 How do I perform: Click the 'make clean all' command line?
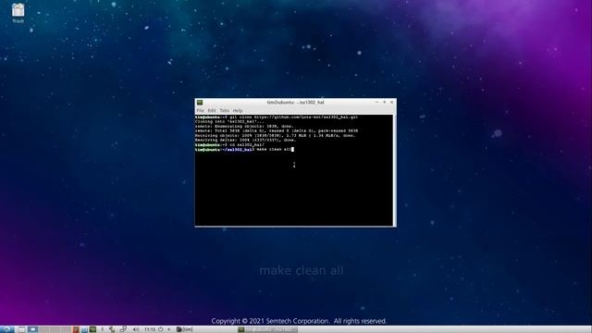coord(244,150)
